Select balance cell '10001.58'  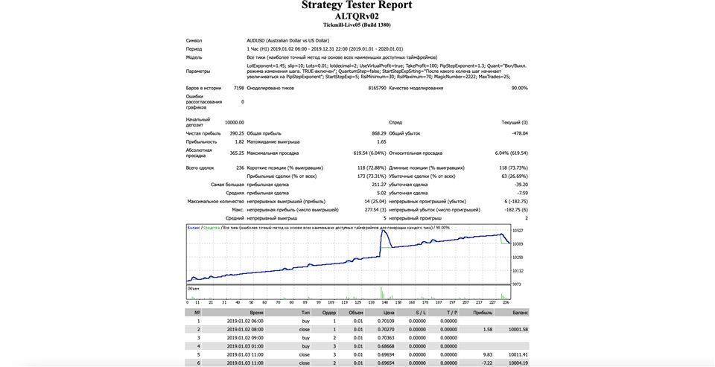click(519, 329)
